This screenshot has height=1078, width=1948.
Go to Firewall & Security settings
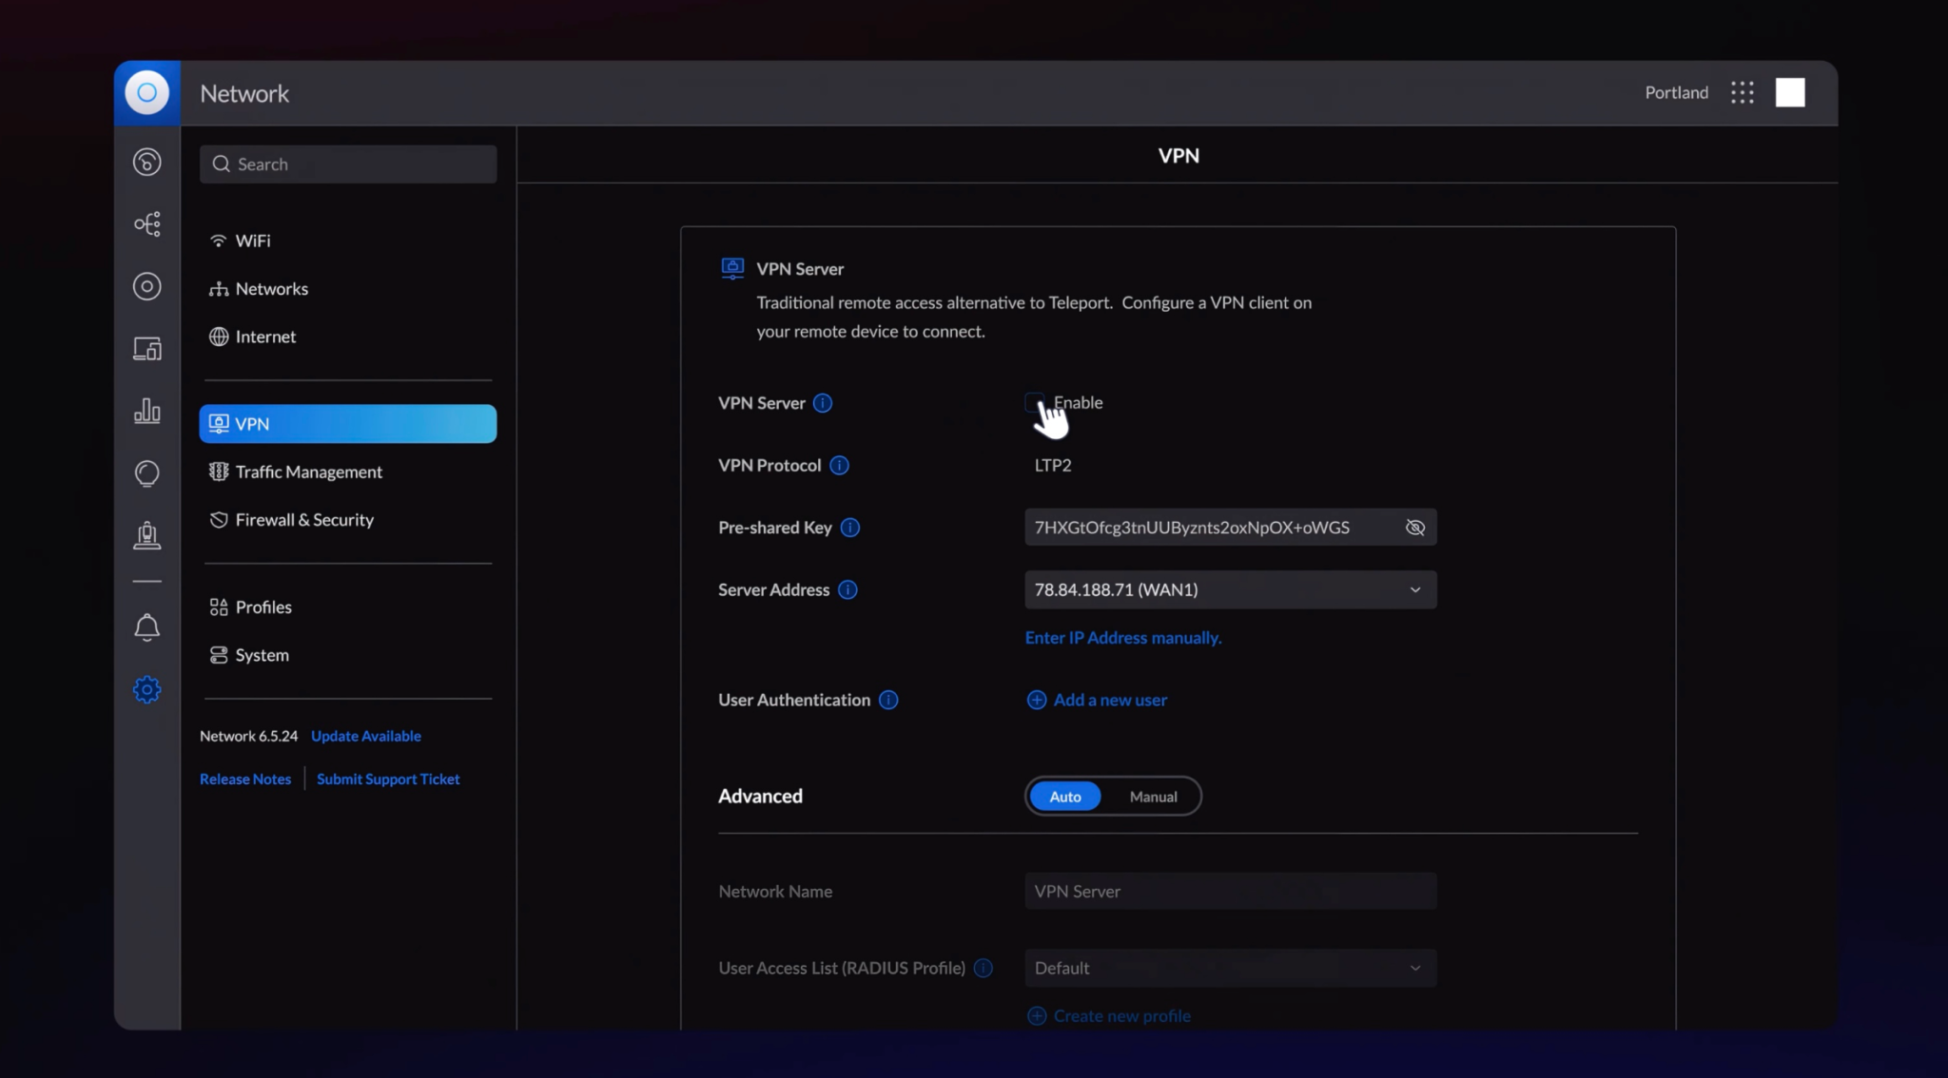304,520
